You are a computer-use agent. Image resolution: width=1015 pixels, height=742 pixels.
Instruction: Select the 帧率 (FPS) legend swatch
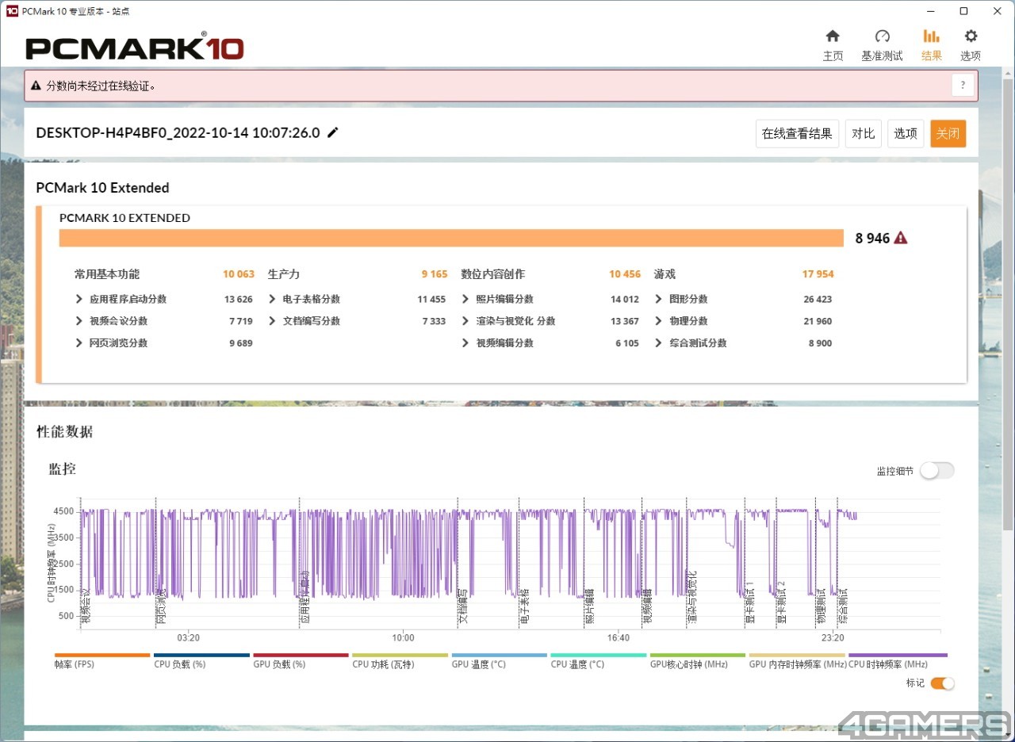(x=102, y=656)
